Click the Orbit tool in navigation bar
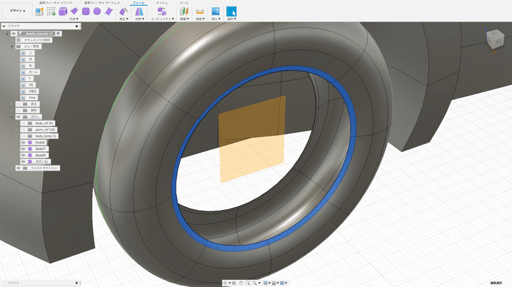 pyautogui.click(x=226, y=283)
